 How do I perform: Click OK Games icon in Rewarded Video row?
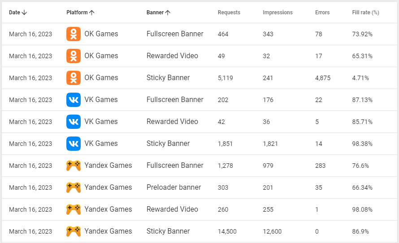tap(74, 56)
